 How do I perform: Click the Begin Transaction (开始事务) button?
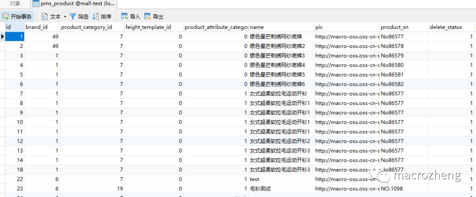(17, 16)
